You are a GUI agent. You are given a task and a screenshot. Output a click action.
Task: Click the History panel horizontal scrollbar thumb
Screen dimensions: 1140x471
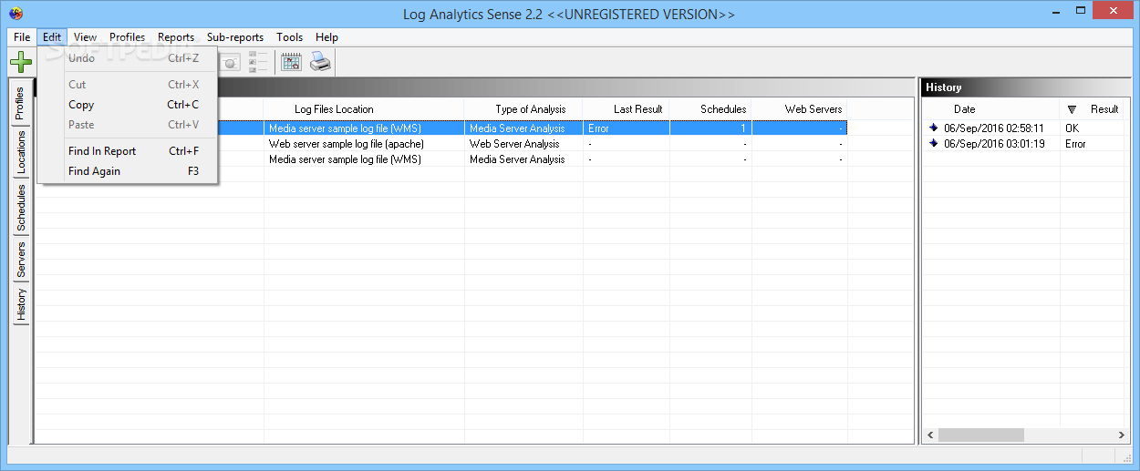[980, 435]
